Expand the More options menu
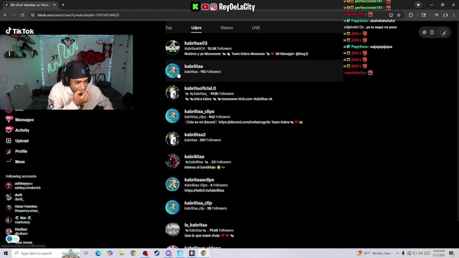 pos(15,162)
